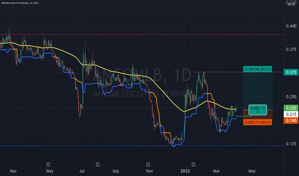The image size is (299, 176).
Task: Select the blue dotted support line
Action: click(142, 146)
